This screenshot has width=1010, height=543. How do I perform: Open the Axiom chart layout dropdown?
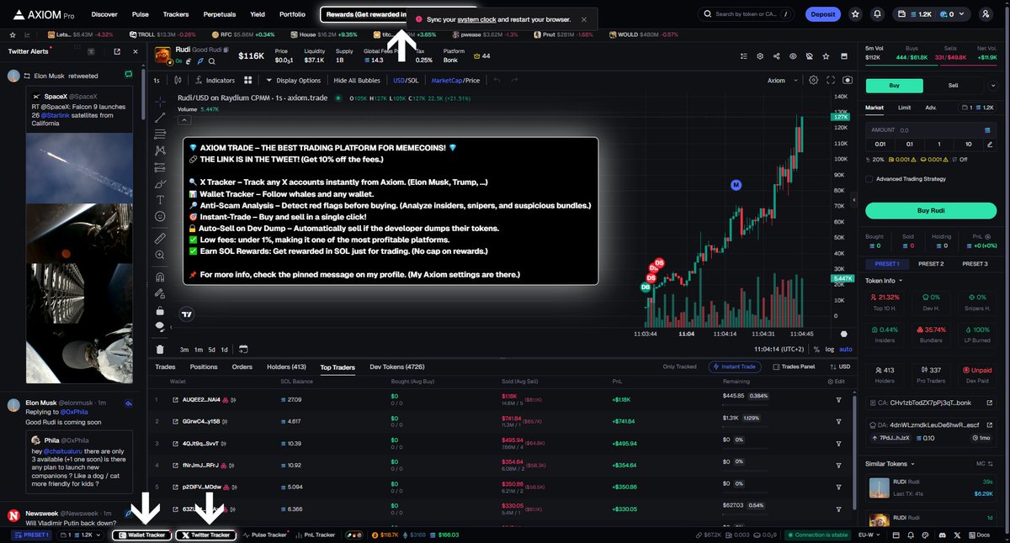point(780,81)
